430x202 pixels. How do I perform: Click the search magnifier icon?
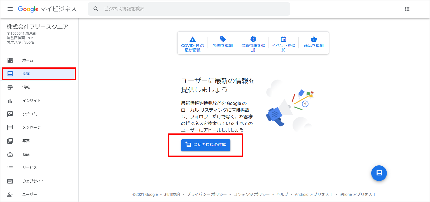coord(96,9)
